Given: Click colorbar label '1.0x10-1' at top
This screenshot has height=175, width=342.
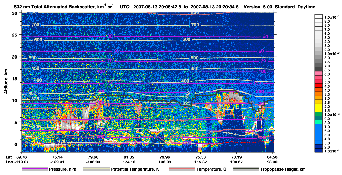Looking at the screenshot, I should tap(332, 17).
